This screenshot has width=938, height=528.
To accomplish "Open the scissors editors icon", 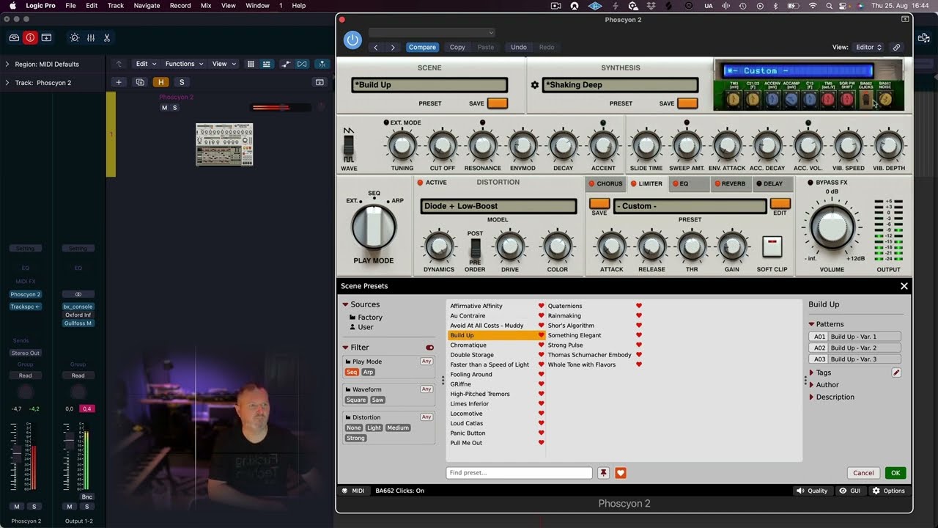I will [x=107, y=37].
